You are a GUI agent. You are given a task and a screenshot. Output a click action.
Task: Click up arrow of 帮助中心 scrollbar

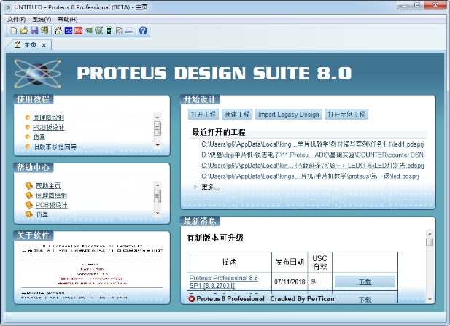pyautogui.click(x=158, y=185)
